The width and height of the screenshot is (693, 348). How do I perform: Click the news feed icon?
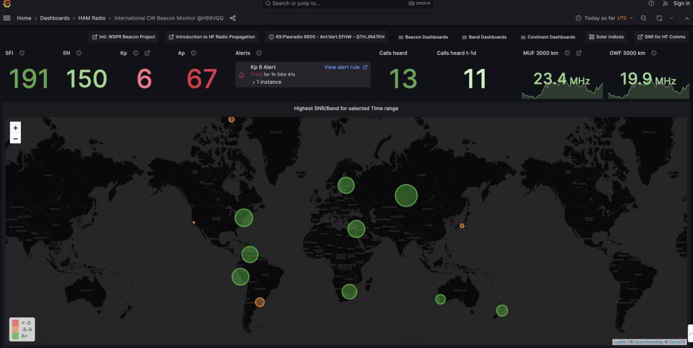(x=664, y=3)
